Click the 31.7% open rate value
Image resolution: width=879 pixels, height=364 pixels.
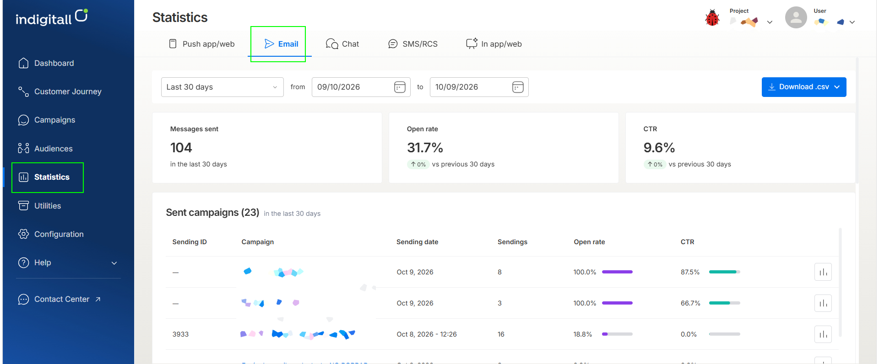coord(425,148)
